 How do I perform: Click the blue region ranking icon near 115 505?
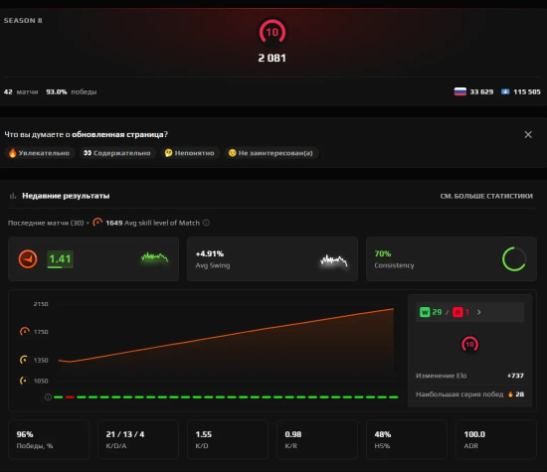pyautogui.click(x=505, y=91)
